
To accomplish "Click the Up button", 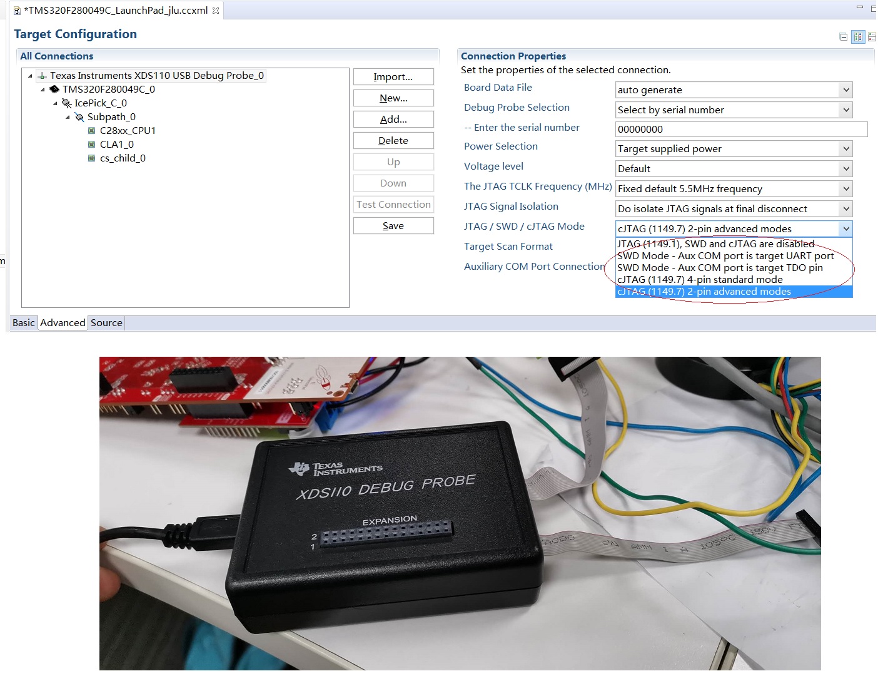I will 393,162.
